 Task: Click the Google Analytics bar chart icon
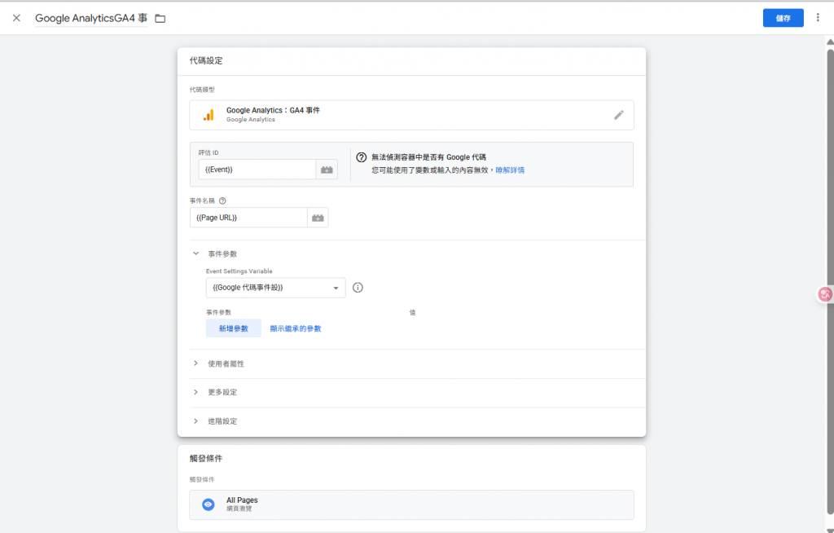208,115
